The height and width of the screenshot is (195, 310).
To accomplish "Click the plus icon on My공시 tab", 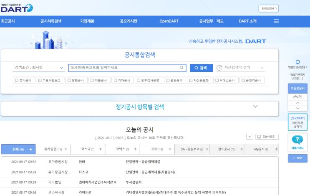I will coord(276,149).
